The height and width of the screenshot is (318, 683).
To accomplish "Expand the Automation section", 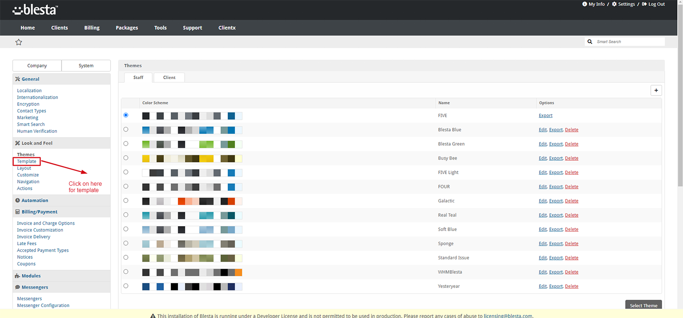I will click(x=61, y=201).
